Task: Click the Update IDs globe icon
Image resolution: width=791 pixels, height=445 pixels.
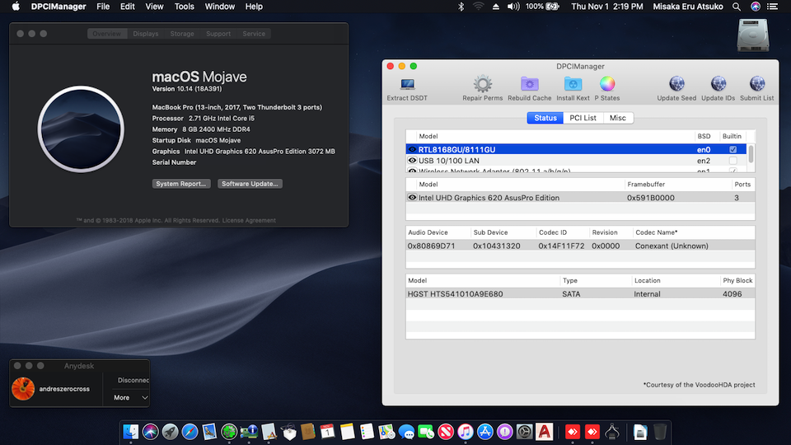Action: pyautogui.click(x=718, y=84)
